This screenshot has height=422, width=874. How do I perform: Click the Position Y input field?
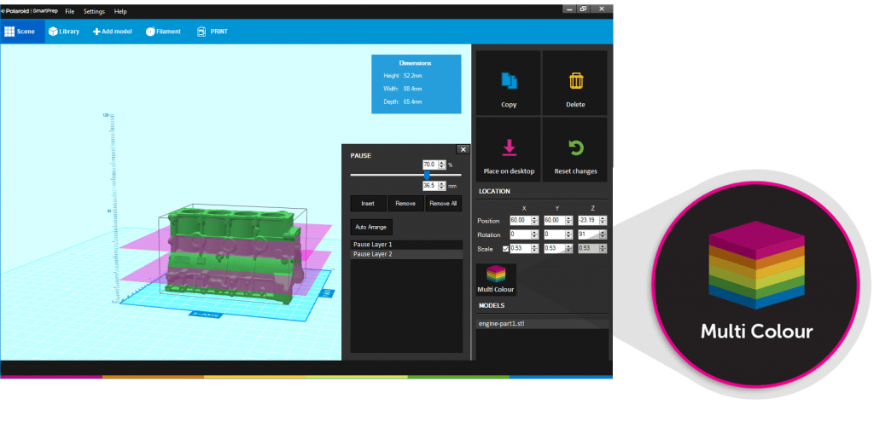point(555,221)
